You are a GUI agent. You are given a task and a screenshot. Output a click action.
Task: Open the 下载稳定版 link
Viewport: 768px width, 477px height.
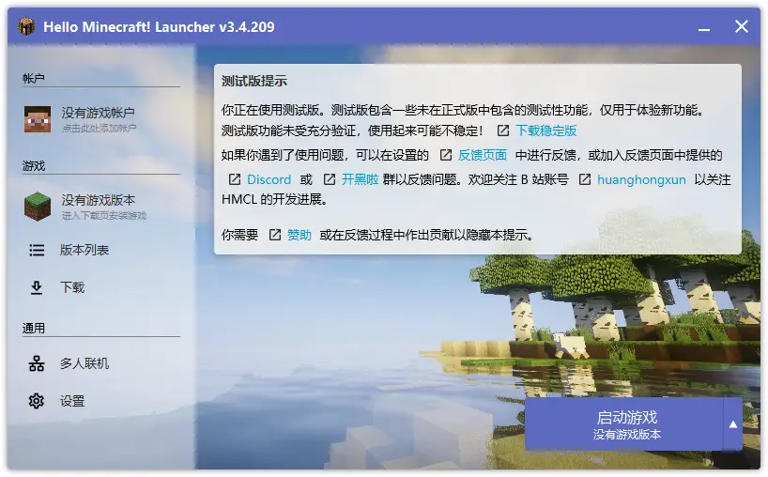pyautogui.click(x=545, y=131)
